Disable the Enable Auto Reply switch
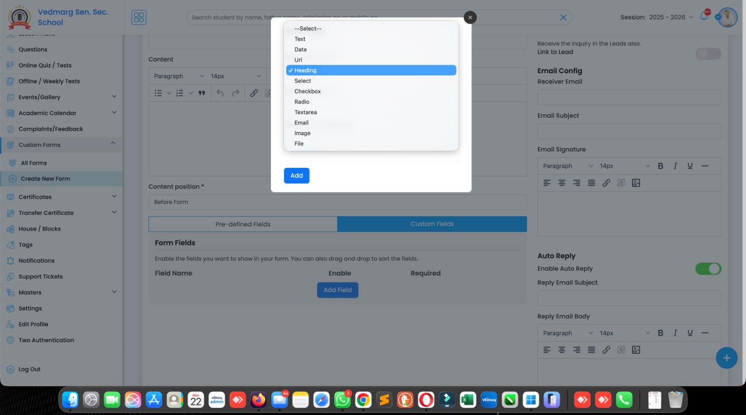The image size is (746, 415). (x=708, y=269)
